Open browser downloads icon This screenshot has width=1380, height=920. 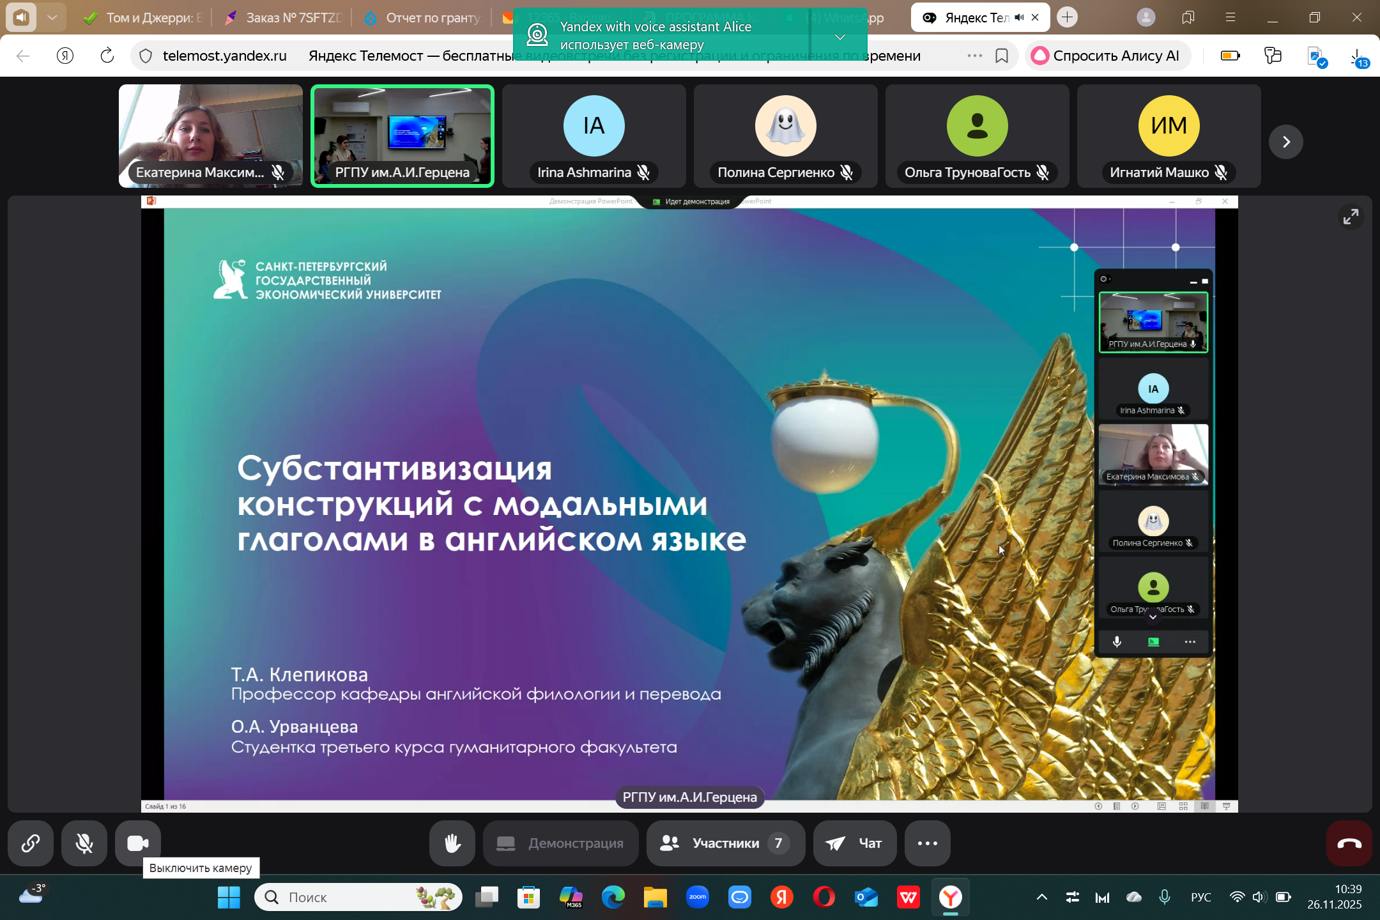1358,57
